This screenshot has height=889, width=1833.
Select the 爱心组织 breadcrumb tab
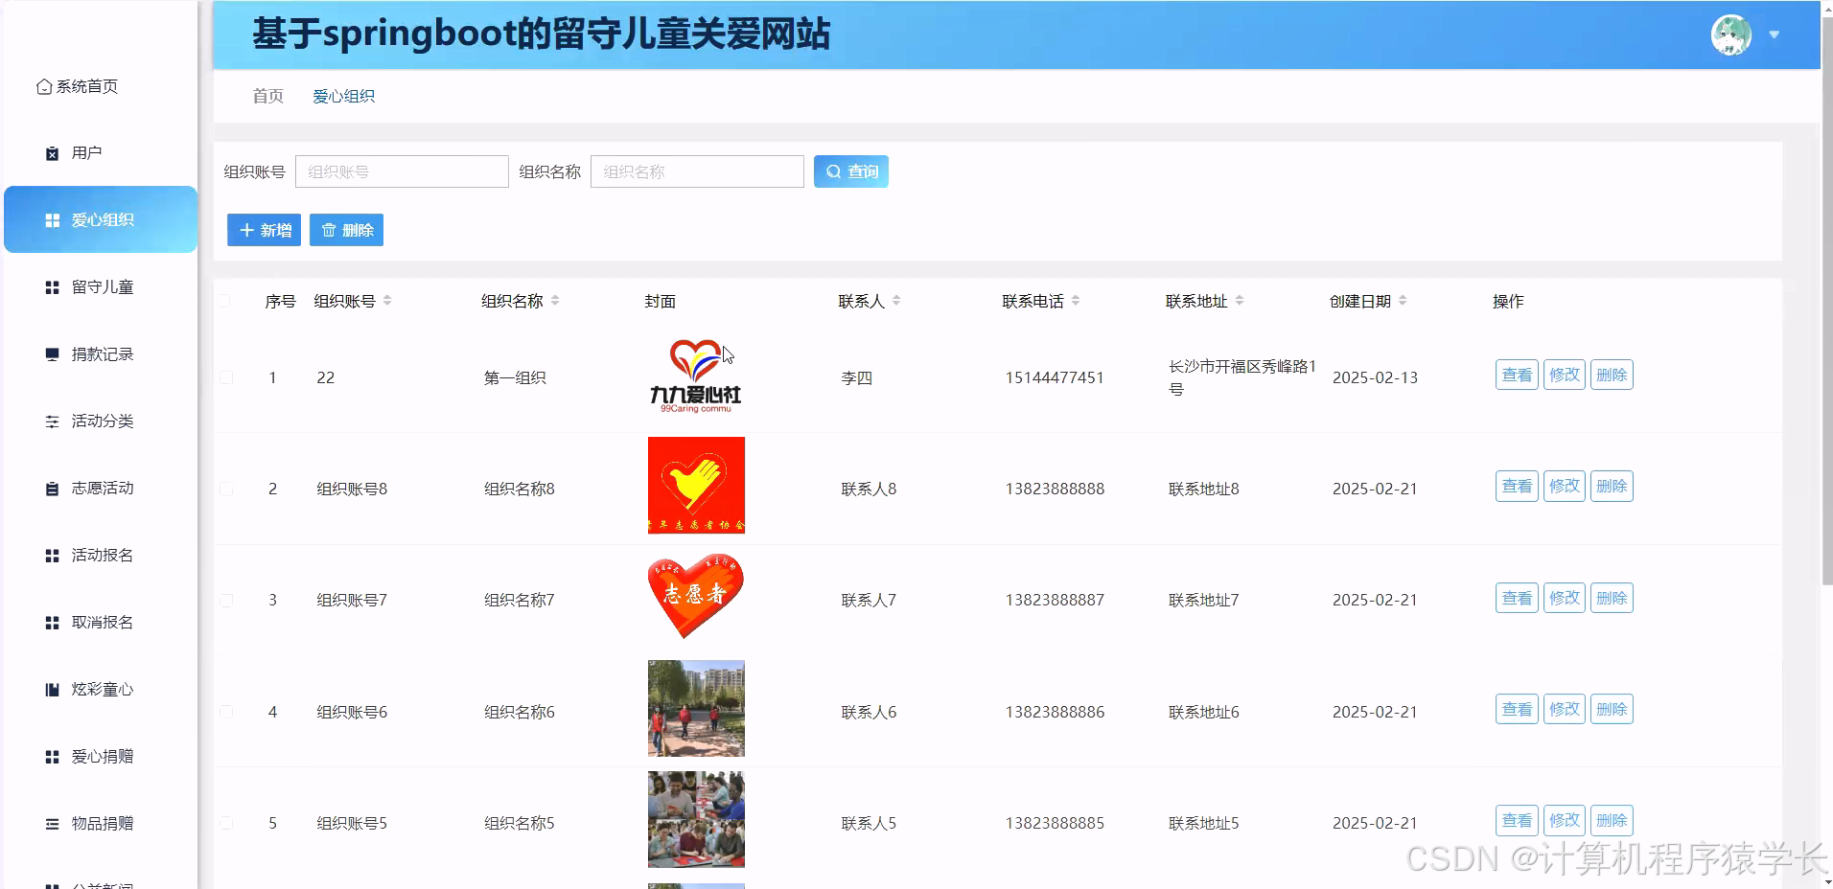(344, 96)
